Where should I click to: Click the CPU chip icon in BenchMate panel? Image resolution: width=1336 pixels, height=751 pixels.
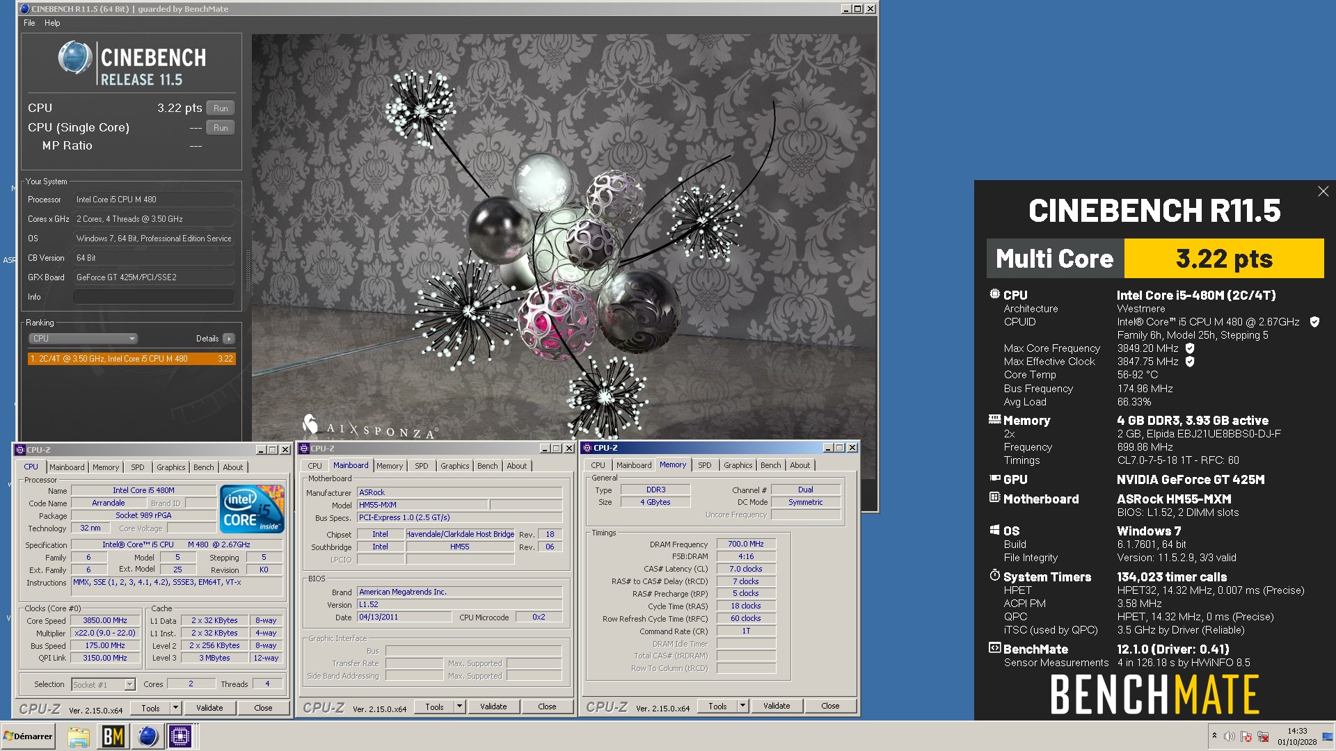tap(994, 294)
